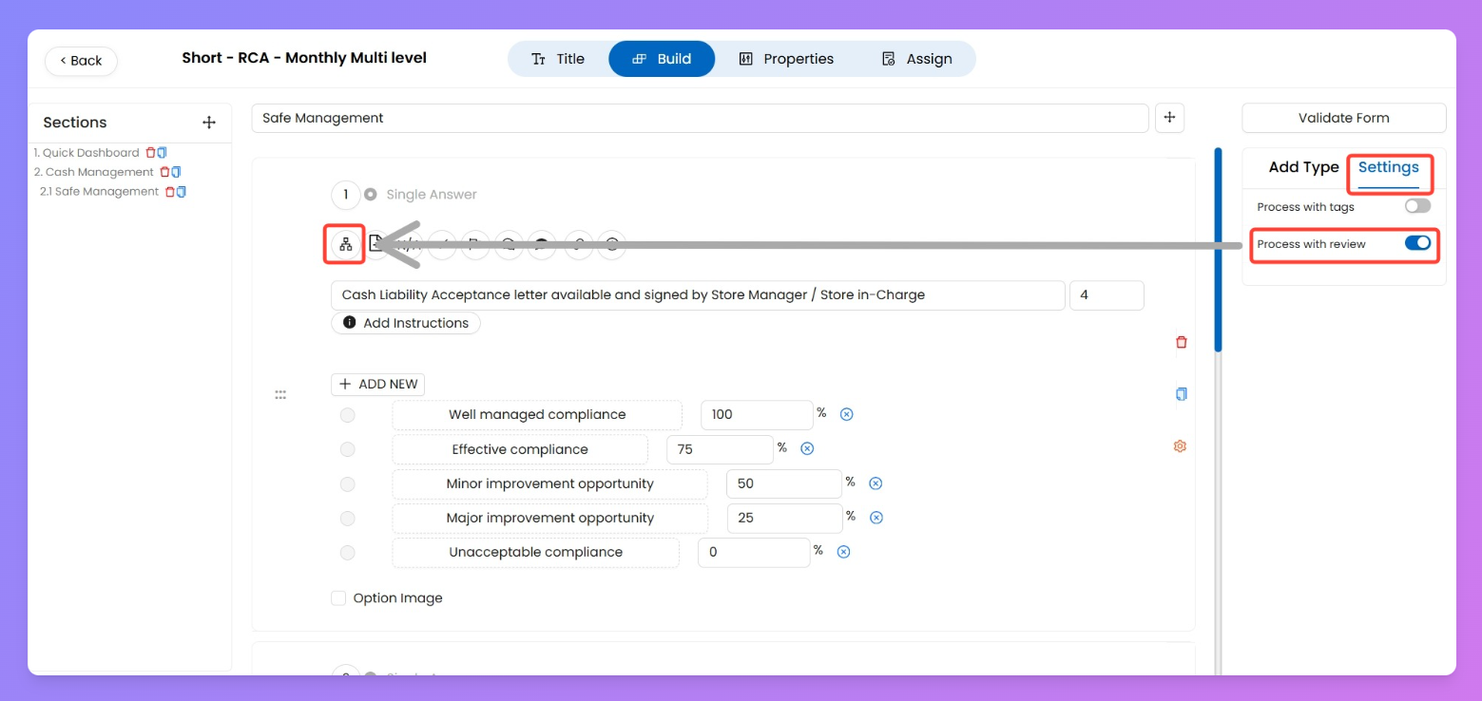This screenshot has width=1482, height=701.
Task: Duplicate the Cash Management section
Action: (x=176, y=172)
